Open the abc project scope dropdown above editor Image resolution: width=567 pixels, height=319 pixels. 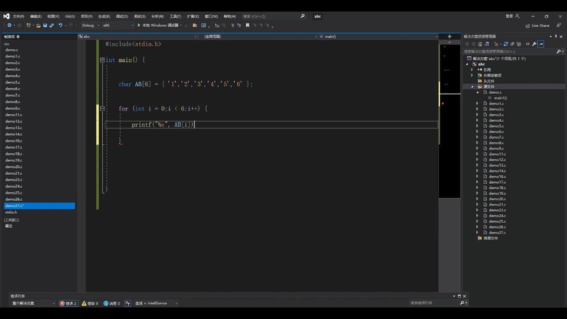point(138,36)
